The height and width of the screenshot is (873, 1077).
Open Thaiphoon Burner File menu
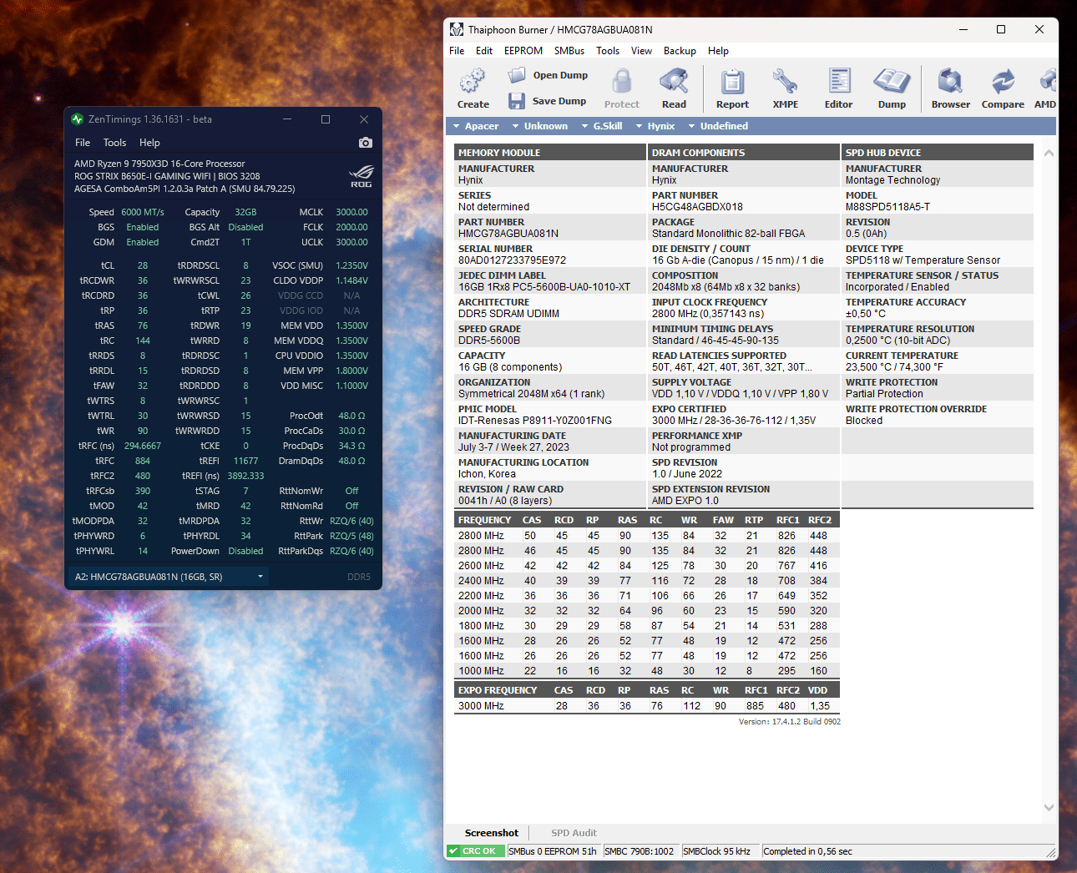[x=457, y=51]
